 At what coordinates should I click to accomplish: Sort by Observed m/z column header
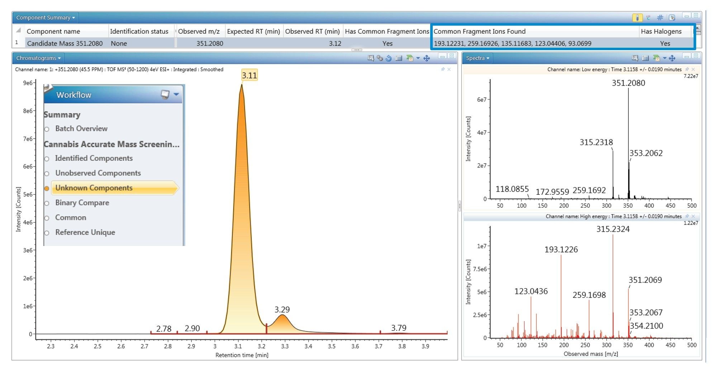point(199,32)
